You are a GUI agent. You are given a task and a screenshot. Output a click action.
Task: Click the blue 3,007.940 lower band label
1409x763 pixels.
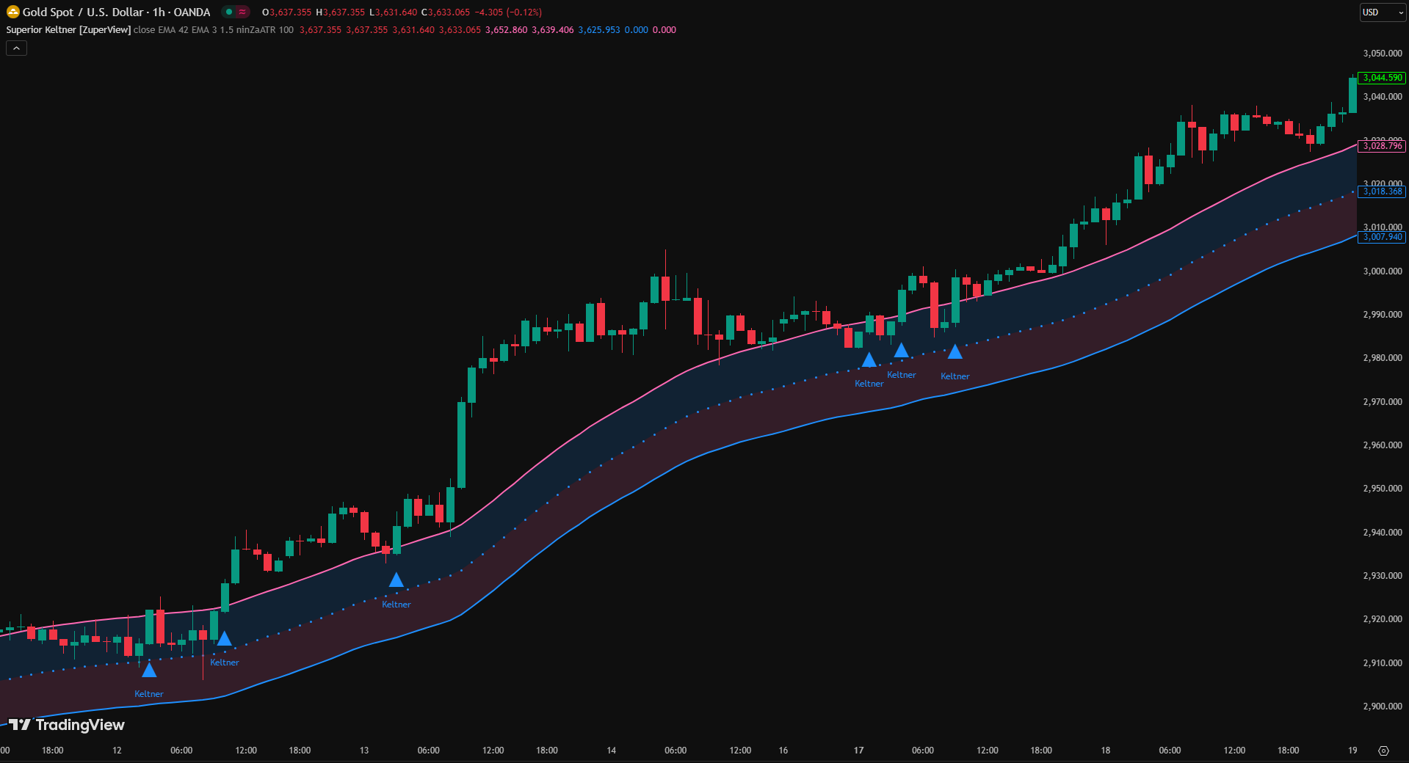[x=1382, y=237]
